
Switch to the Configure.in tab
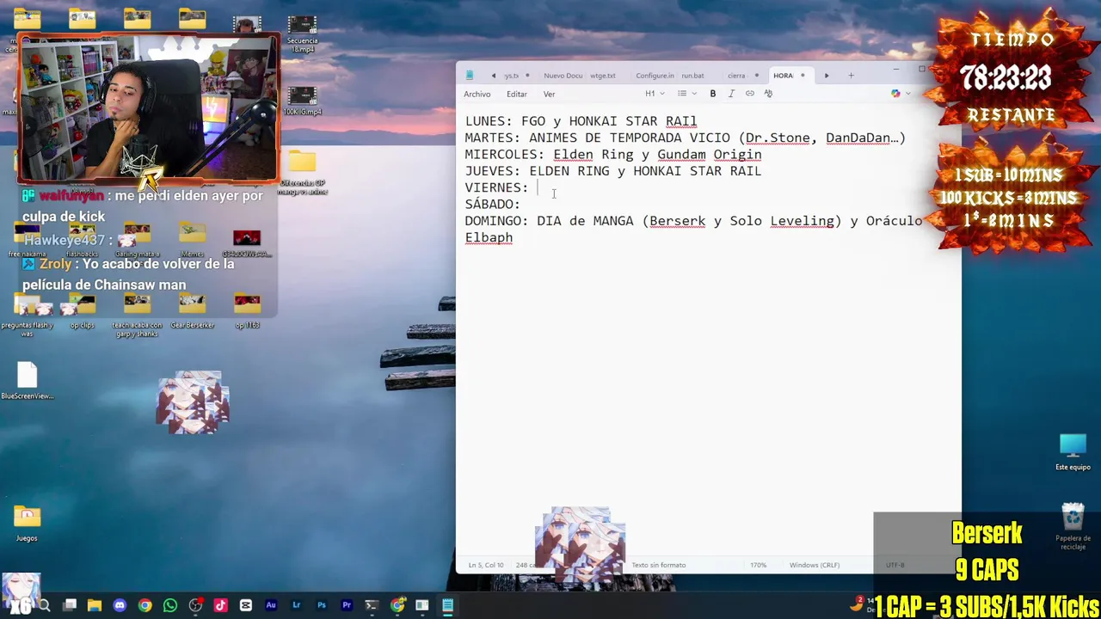tap(655, 76)
